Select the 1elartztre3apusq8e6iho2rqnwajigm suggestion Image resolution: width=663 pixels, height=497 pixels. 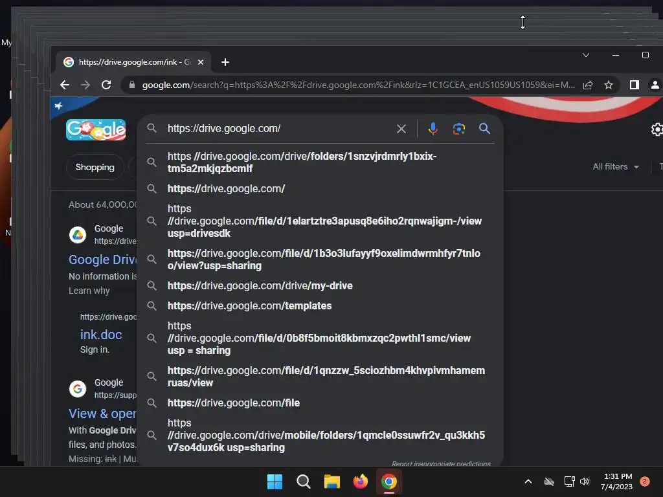(320, 221)
